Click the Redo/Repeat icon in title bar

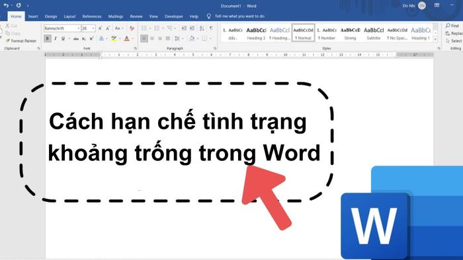click(19, 5)
